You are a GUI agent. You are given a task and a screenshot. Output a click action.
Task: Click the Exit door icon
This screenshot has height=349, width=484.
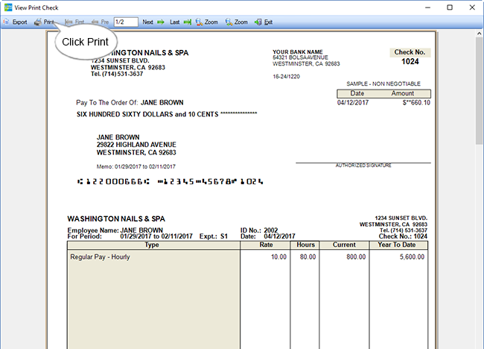click(x=258, y=22)
